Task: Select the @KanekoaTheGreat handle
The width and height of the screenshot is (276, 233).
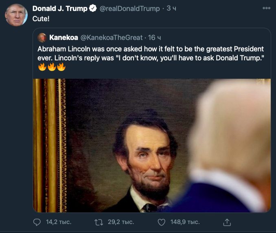Action: [112, 38]
